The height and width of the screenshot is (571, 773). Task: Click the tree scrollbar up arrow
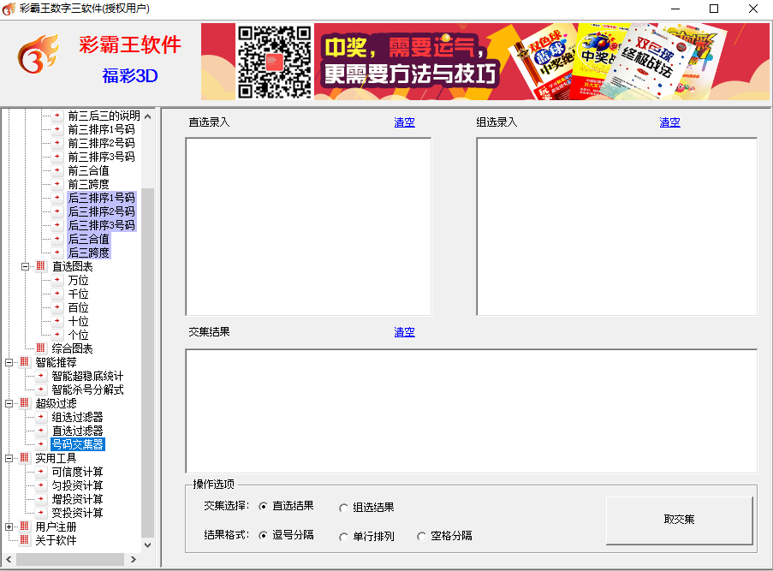147,116
